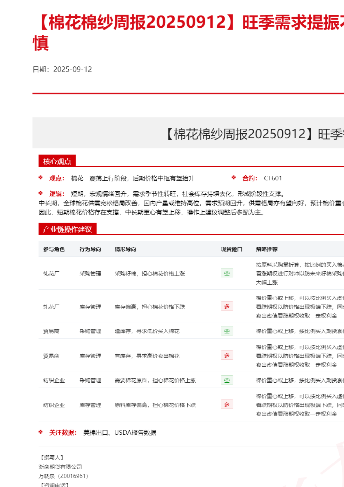Click the green 空 badge in 贸易商 采购管理 row
The image size is (344, 487).
point(227,331)
